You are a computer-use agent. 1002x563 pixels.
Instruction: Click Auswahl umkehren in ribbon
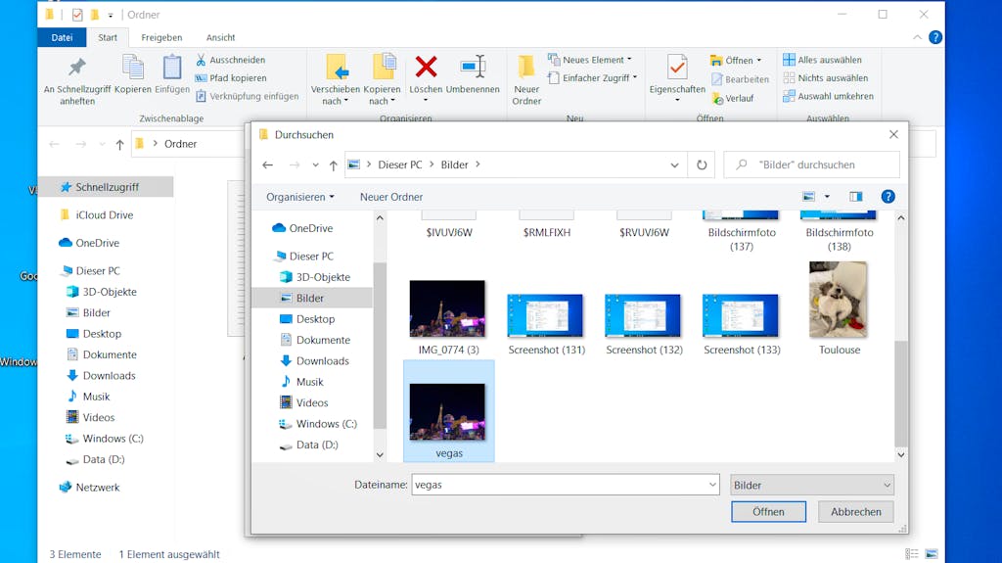[x=828, y=96]
